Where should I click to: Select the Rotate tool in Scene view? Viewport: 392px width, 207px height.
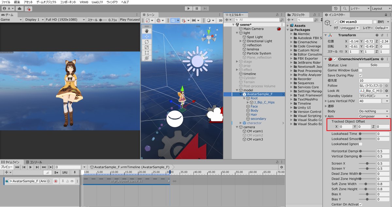pyautogui.click(x=147, y=42)
